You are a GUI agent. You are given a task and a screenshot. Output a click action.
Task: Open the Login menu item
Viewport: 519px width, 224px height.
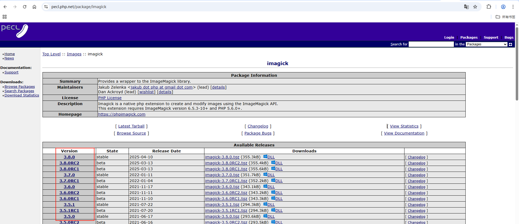point(449,38)
